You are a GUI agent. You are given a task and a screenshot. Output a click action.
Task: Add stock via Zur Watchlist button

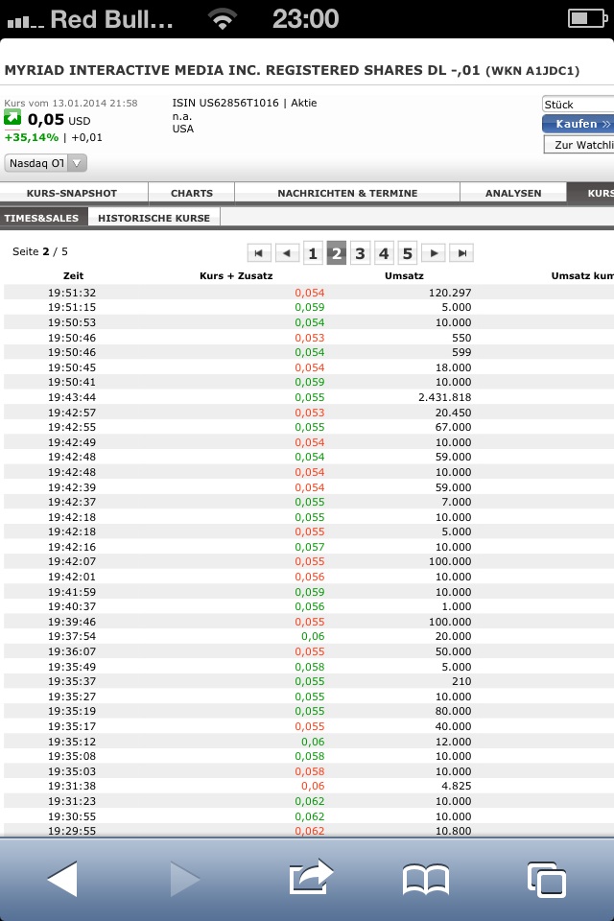579,145
